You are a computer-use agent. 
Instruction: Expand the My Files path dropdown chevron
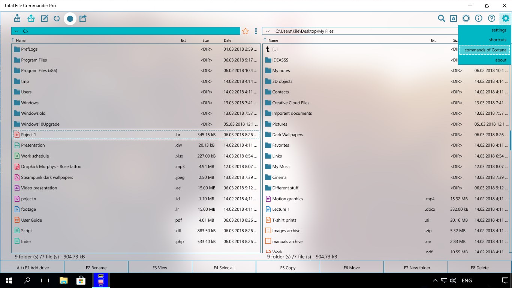point(268,31)
